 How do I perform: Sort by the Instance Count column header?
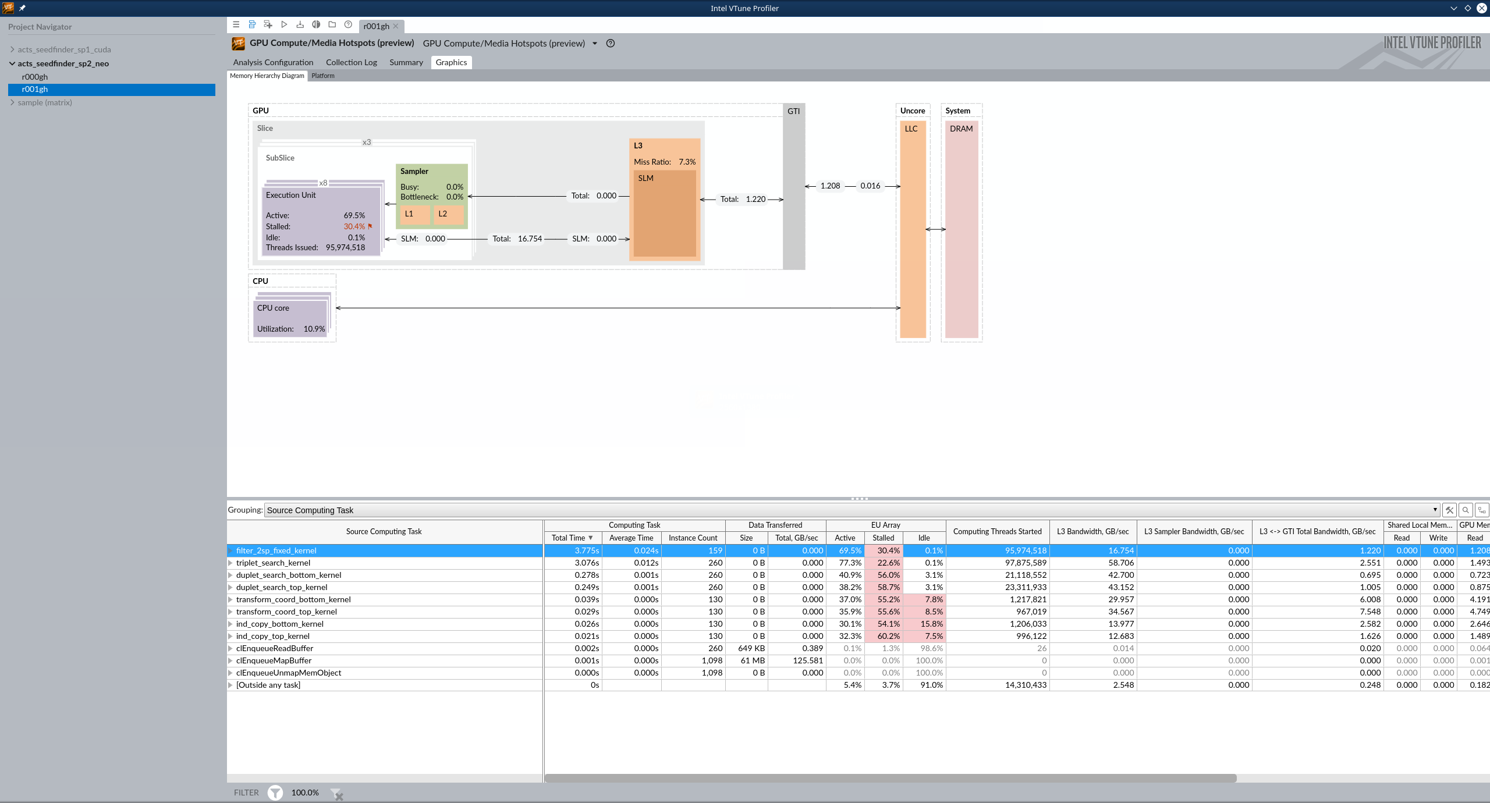point(693,538)
